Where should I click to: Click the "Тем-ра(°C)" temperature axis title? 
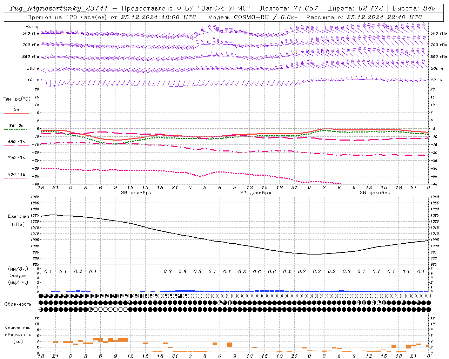pos(16,99)
